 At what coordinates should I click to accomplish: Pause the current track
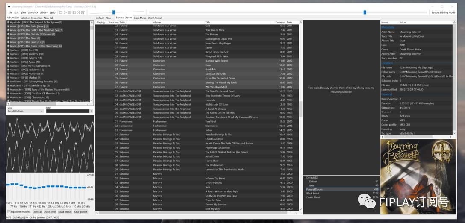coord(70,12)
